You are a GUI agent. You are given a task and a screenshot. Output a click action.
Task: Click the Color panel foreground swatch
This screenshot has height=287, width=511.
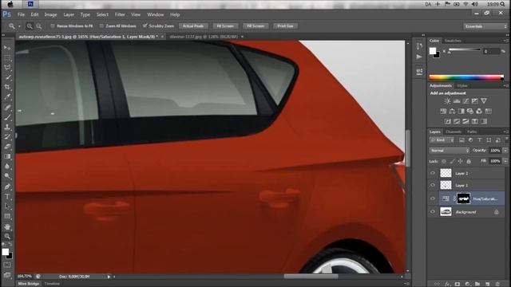[x=433, y=51]
